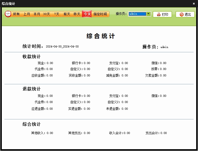198x151 pixels.
Task: Click the 收入合计 value at the bottom
Action: [127, 133]
